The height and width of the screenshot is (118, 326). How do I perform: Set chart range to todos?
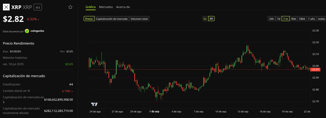pos(321,19)
